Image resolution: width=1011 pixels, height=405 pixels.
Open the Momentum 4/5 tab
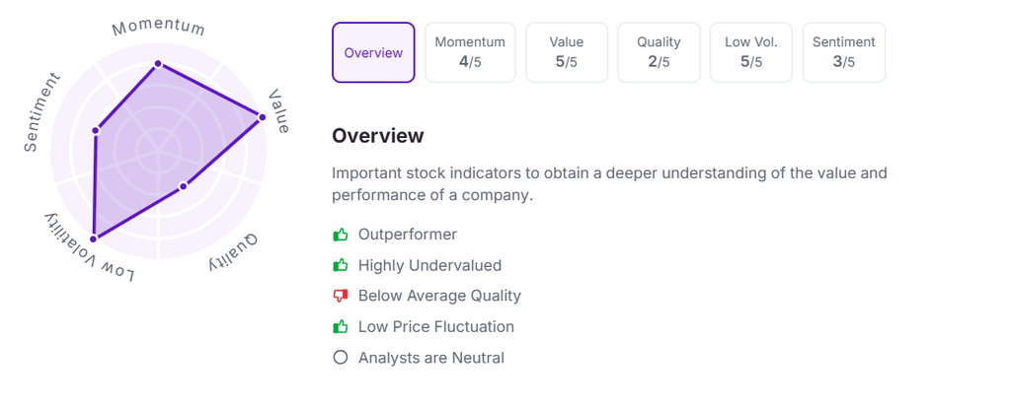(x=470, y=52)
